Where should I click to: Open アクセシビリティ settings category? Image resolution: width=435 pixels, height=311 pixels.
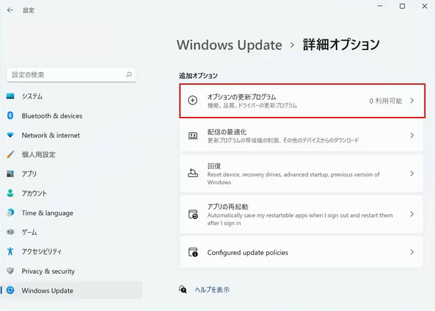(x=71, y=252)
